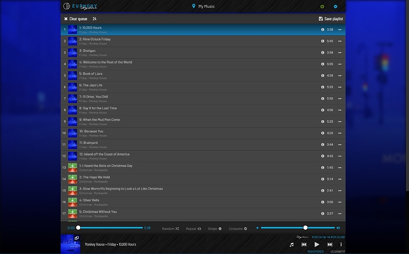Click the volume up speaker icon
This screenshot has width=409, height=254.
[338, 228]
